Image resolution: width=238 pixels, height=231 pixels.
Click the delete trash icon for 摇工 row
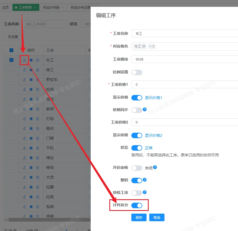(x=37, y=70)
